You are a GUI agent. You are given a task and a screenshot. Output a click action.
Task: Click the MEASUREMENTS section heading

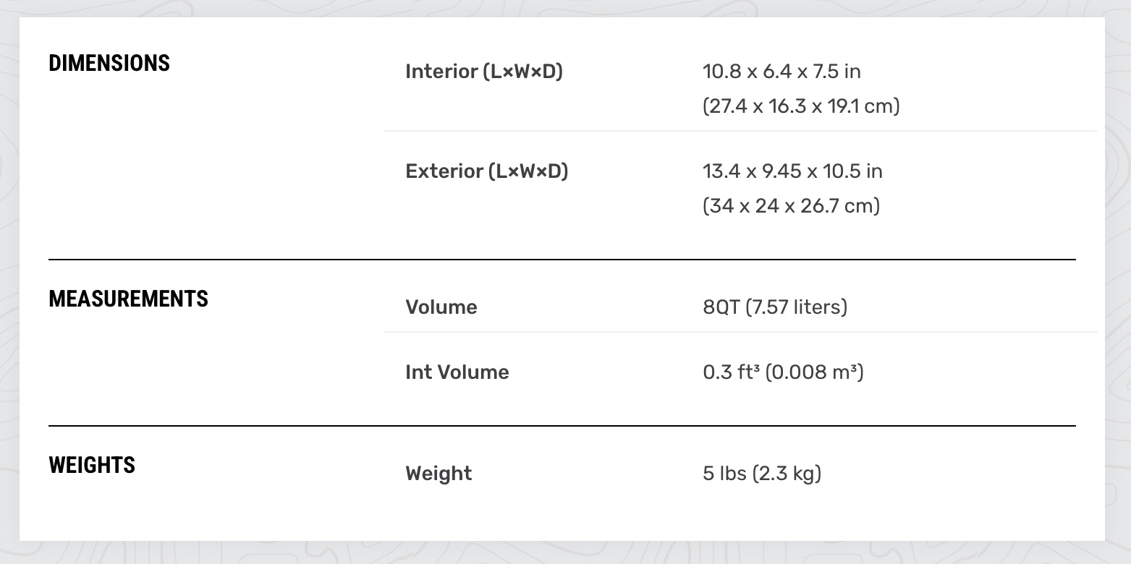point(128,299)
